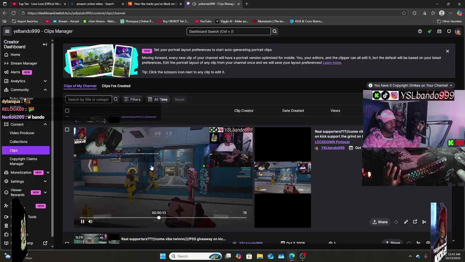
Task: Click the magnifier next to clip search
Action: click(116, 99)
